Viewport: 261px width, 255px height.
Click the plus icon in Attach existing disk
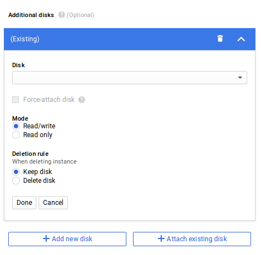pyautogui.click(x=161, y=238)
